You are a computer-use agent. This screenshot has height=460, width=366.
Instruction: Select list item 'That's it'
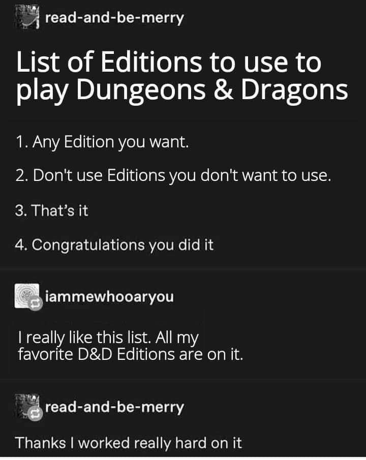click(52, 210)
